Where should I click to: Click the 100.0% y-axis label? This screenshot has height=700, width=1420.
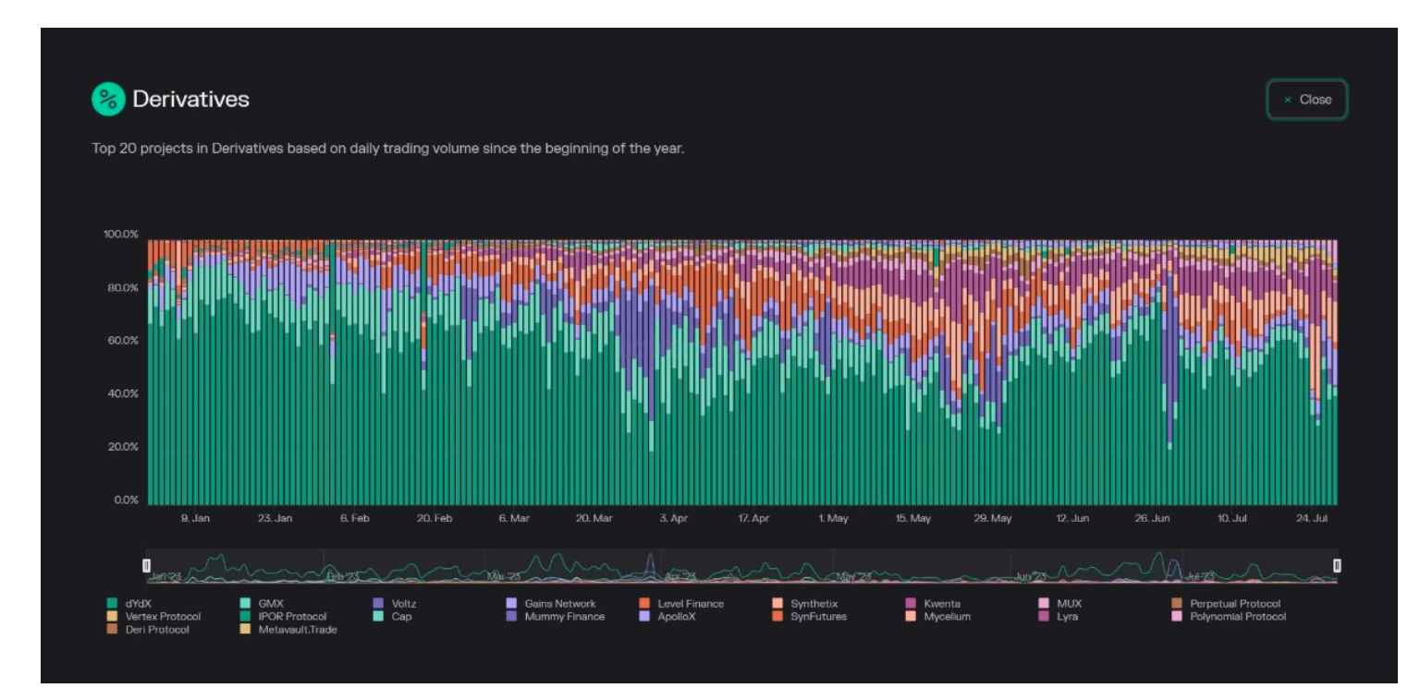point(121,235)
